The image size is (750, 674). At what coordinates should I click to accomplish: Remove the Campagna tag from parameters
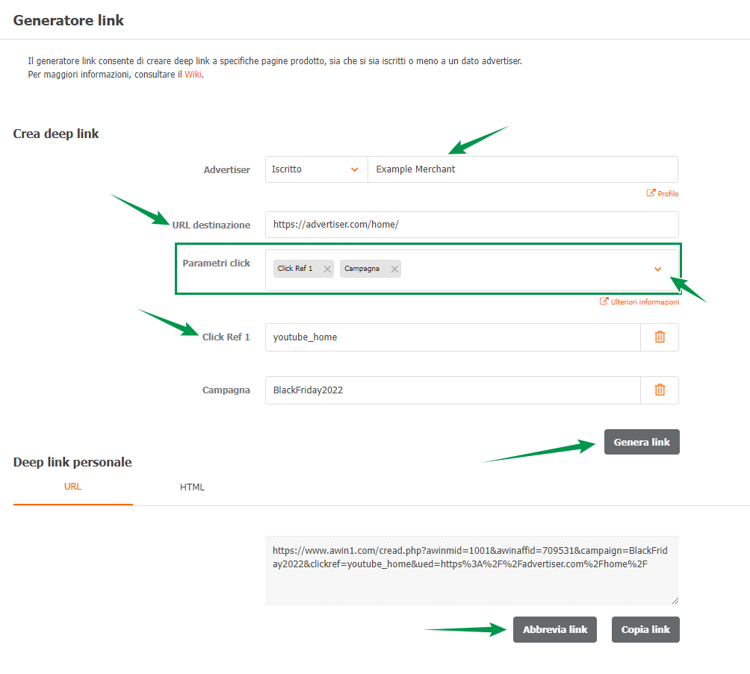(394, 269)
